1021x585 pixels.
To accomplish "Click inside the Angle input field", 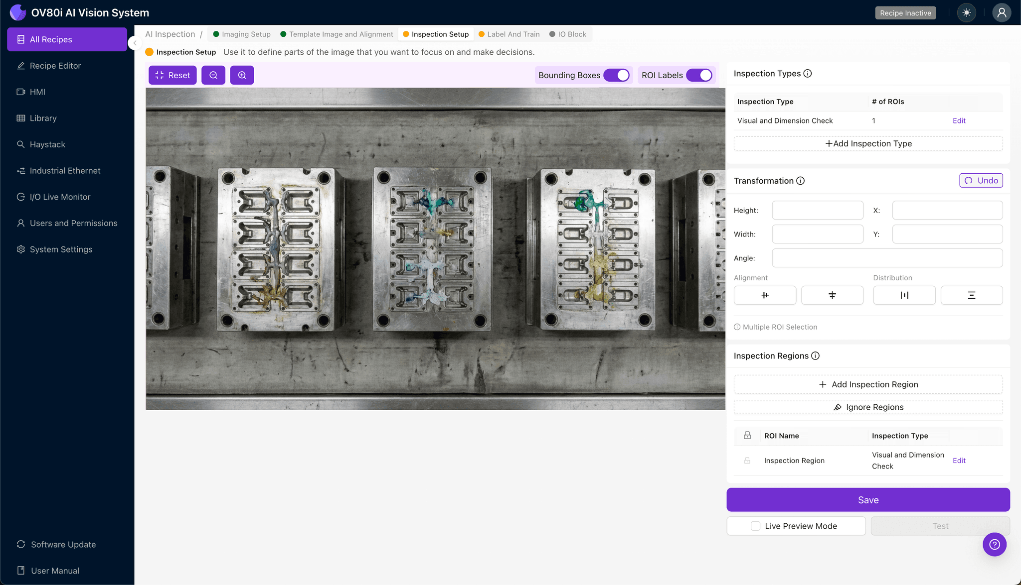I will pyautogui.click(x=887, y=258).
